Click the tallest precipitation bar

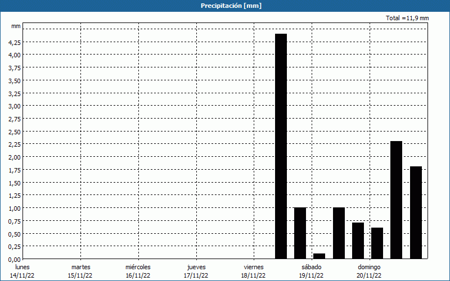tap(281, 146)
